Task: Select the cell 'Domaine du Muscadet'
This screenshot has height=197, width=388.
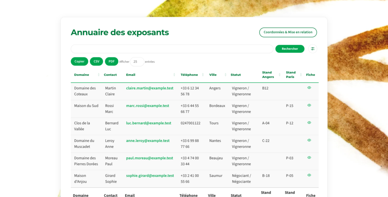Action: click(84, 144)
